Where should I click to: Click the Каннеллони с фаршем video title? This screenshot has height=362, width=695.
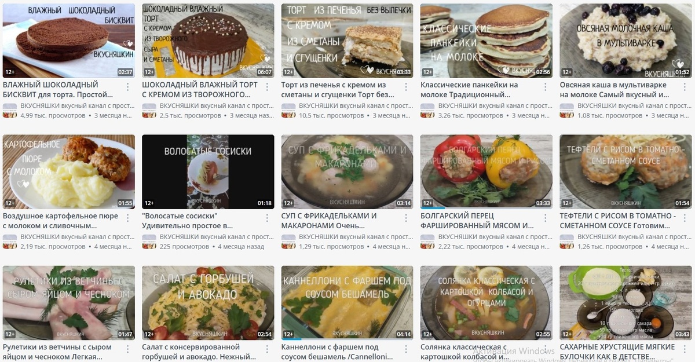tap(338, 352)
